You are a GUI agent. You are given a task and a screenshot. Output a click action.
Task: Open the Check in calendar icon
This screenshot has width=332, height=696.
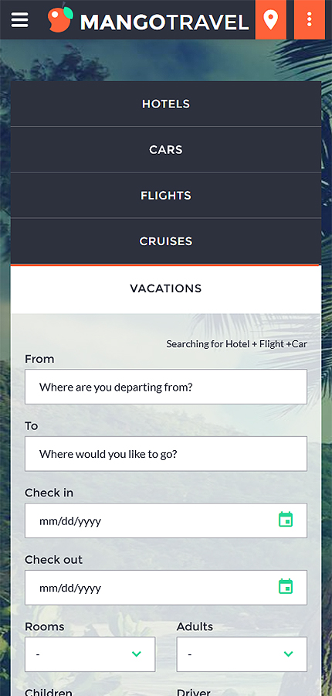[286, 520]
